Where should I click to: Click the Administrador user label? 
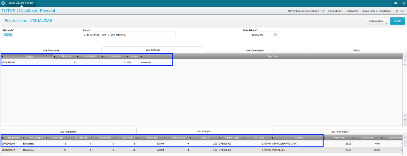coord(335,11)
